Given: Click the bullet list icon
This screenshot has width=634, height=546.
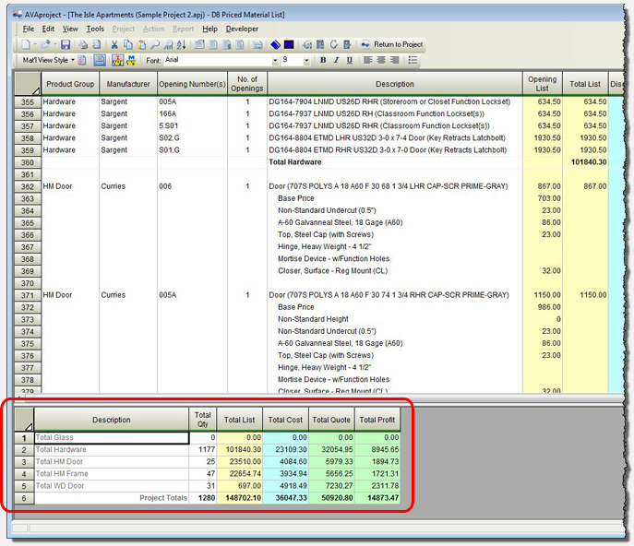Looking at the screenshot, I should (413, 60).
